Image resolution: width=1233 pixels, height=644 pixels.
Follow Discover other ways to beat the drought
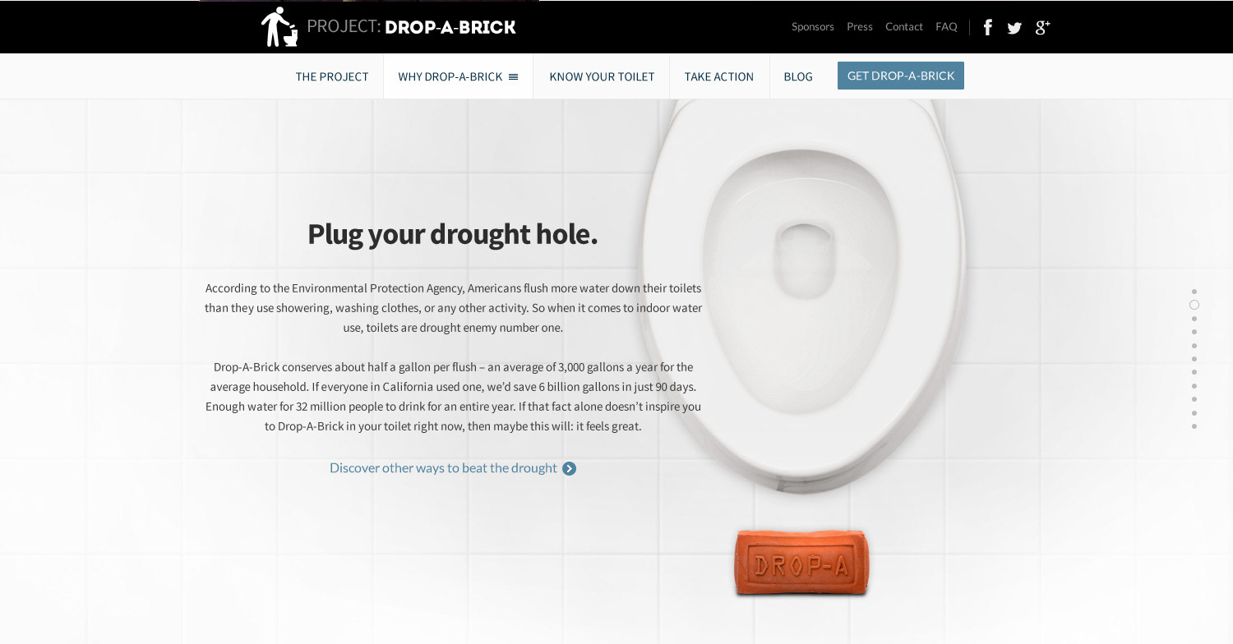click(443, 468)
